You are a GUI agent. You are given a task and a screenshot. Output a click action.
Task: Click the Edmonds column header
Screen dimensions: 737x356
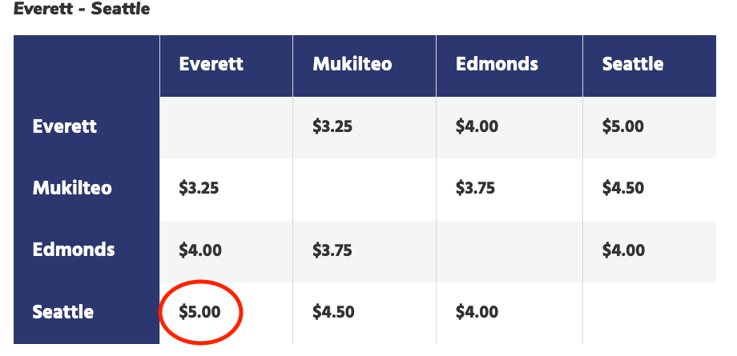click(497, 64)
